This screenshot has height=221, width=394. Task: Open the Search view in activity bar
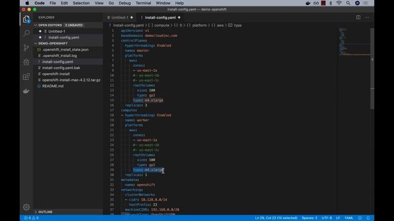[26, 33]
